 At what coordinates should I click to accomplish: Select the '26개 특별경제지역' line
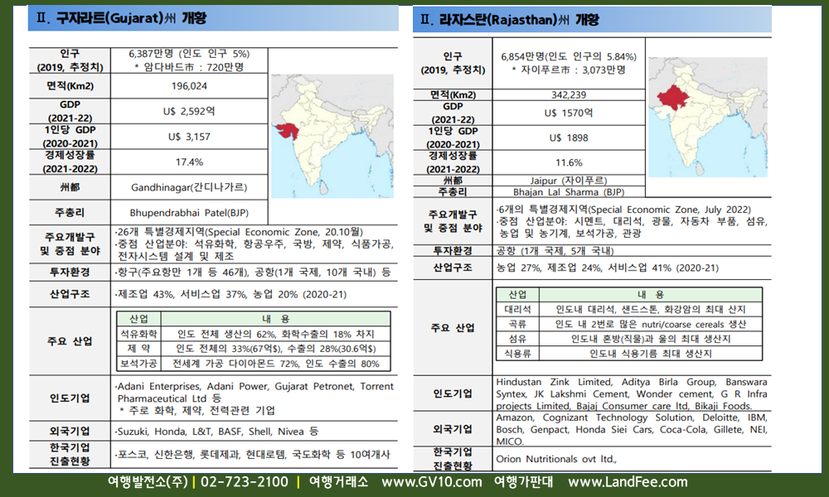point(239,232)
